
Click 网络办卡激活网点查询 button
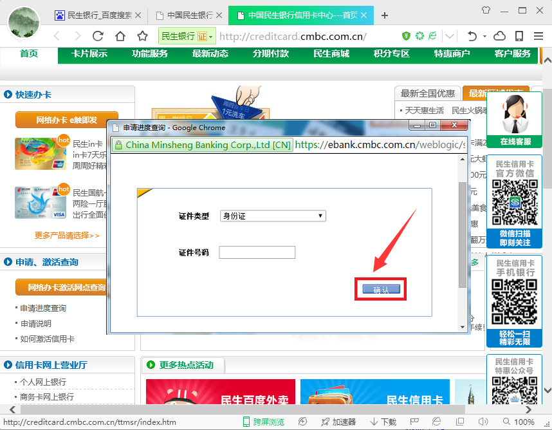point(61,287)
